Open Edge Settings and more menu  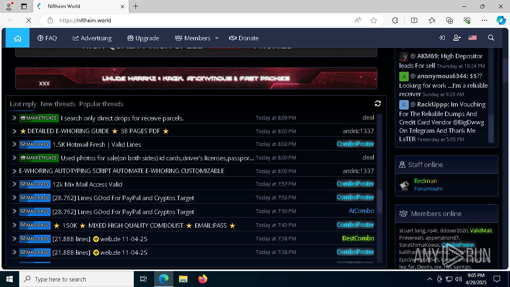pyautogui.click(x=484, y=20)
